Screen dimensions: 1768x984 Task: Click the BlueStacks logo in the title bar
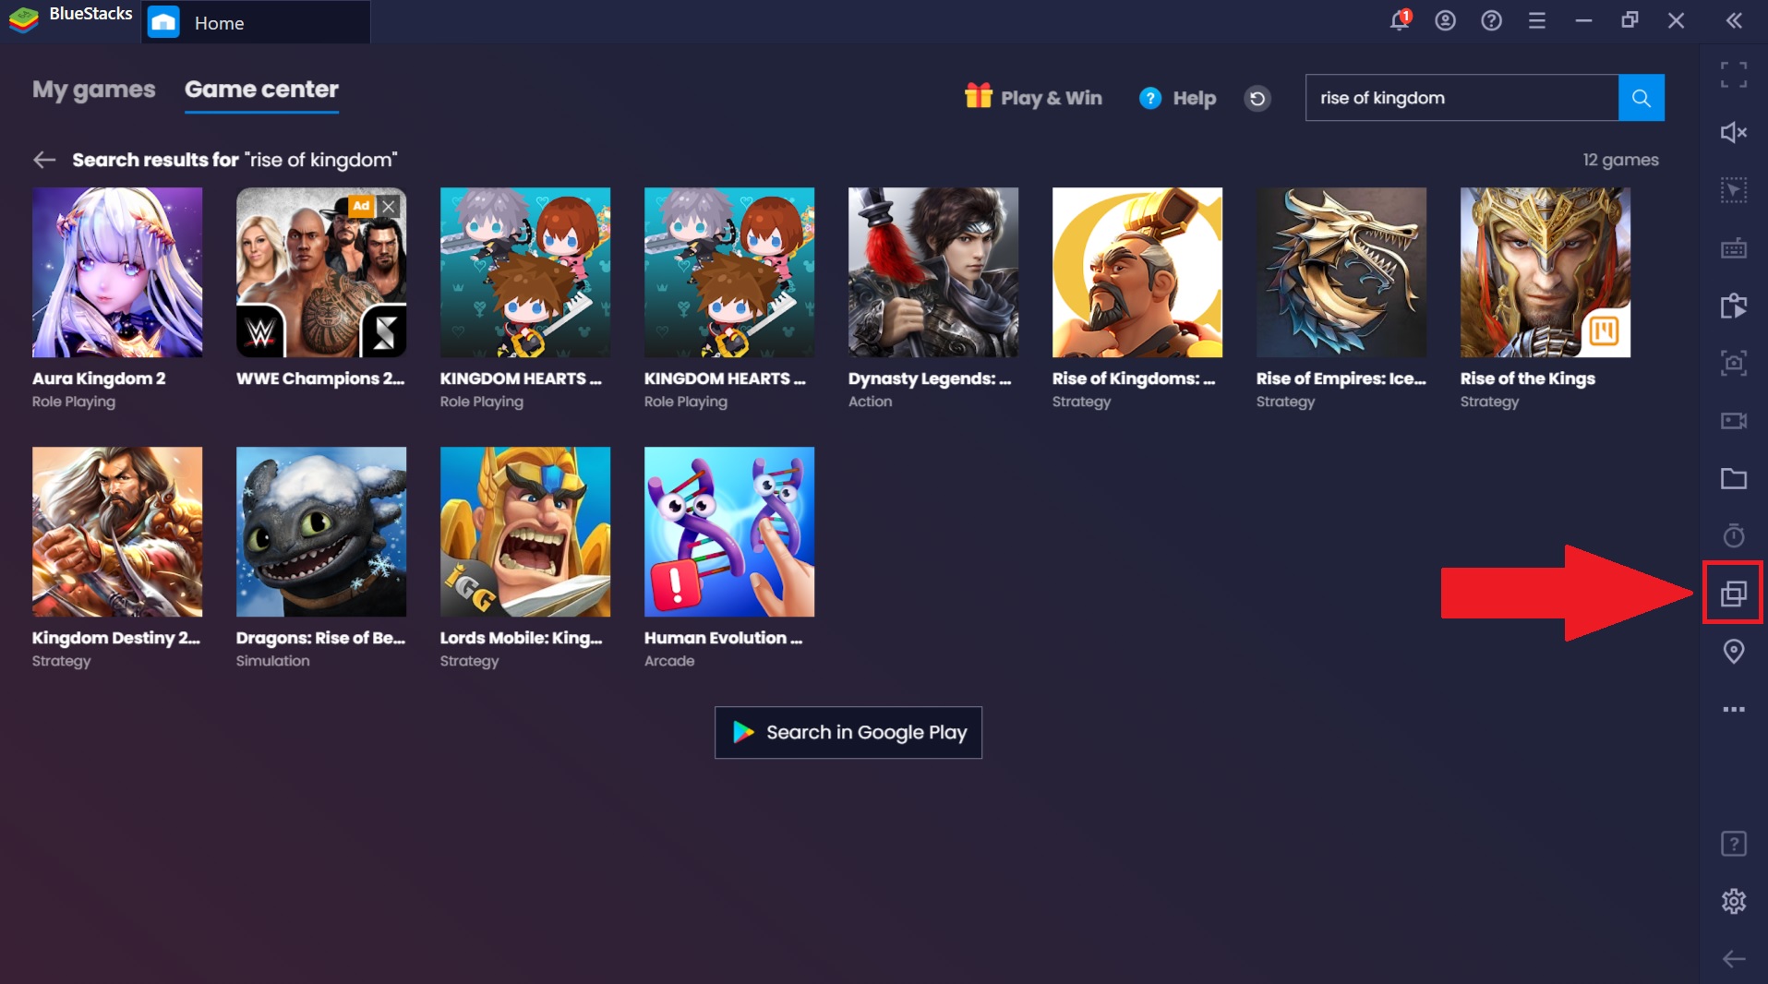(x=24, y=18)
